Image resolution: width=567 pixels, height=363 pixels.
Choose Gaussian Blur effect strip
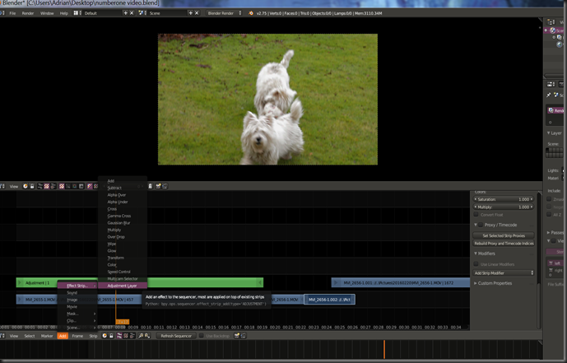point(123,223)
